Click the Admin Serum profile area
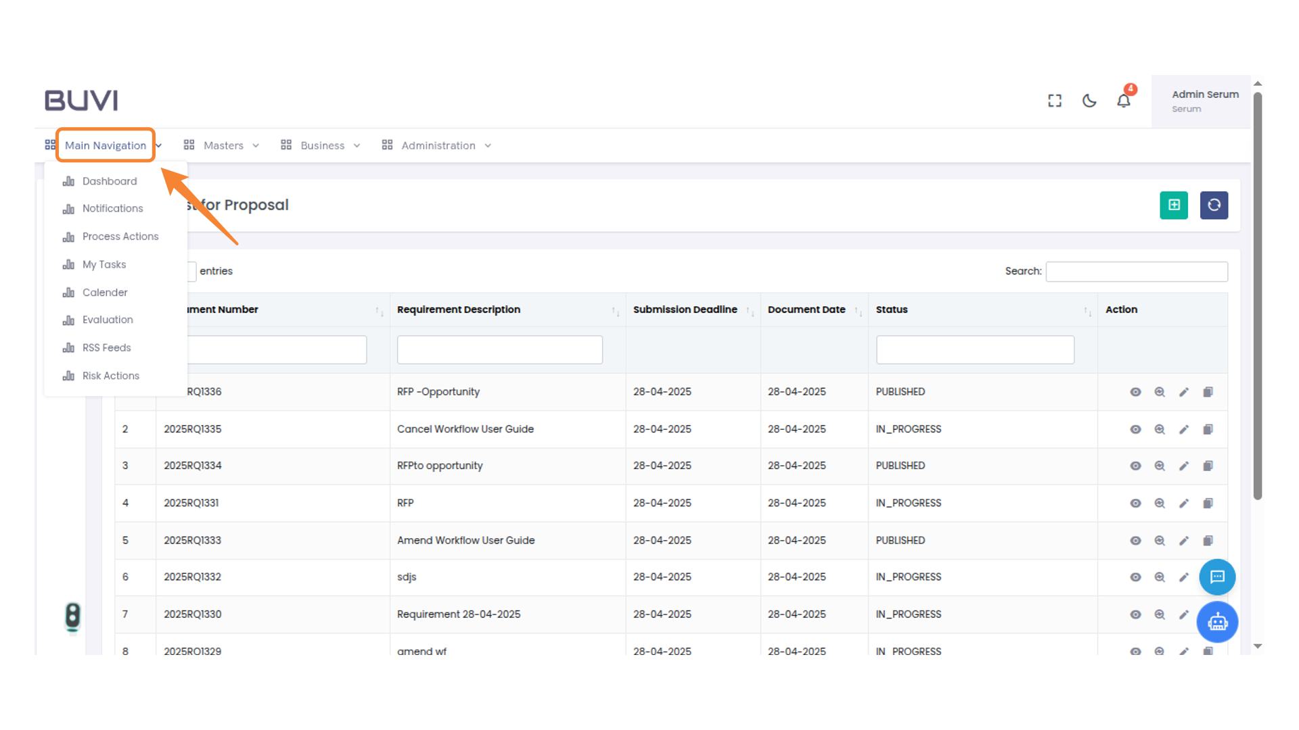The height and width of the screenshot is (730, 1299). [1204, 100]
